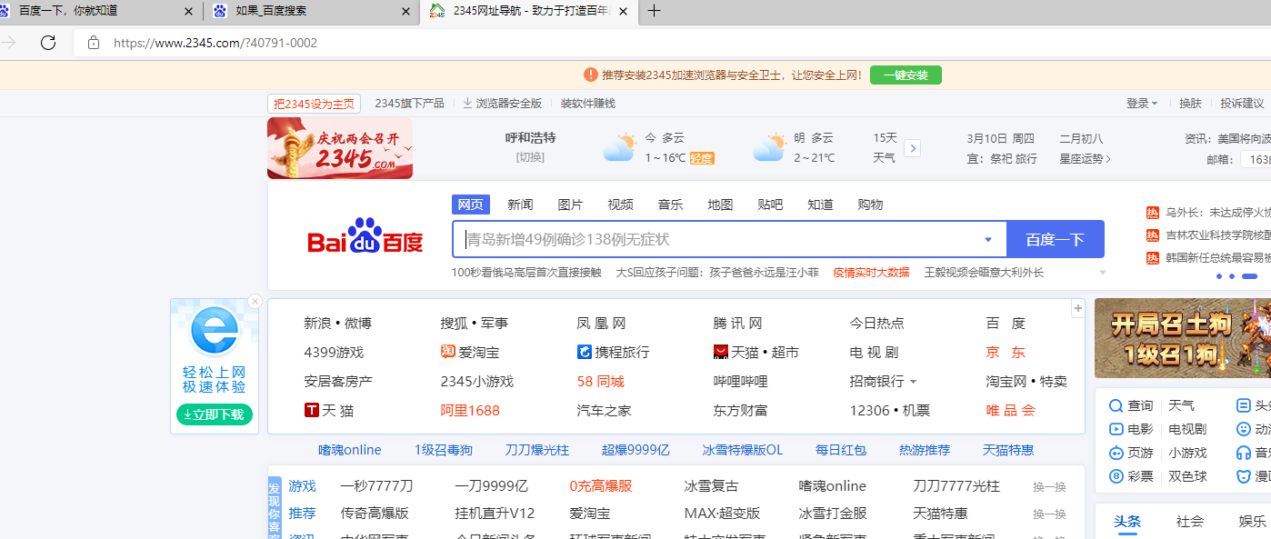This screenshot has width=1271, height=539.
Task: Click 58 同城 link
Action: pyautogui.click(x=600, y=381)
